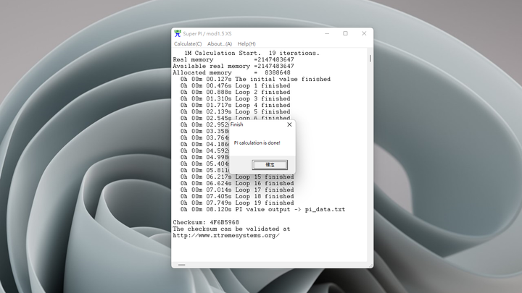Image resolution: width=522 pixels, height=293 pixels.
Task: Close the Finish dialog with X
Action: (289, 124)
